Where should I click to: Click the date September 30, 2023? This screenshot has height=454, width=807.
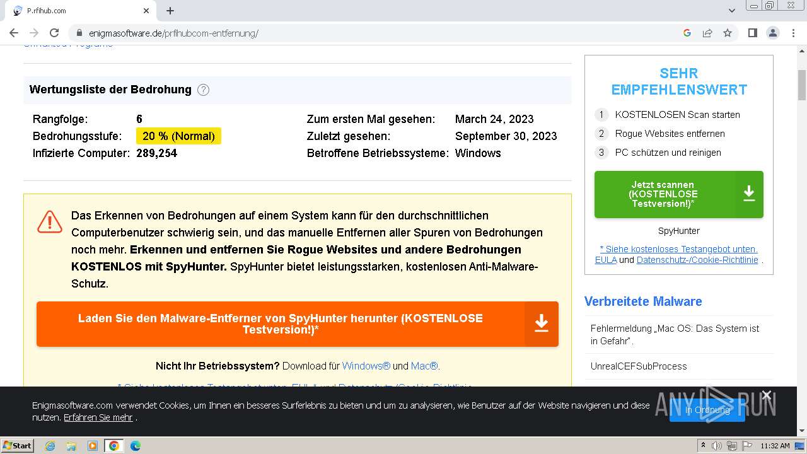click(506, 136)
